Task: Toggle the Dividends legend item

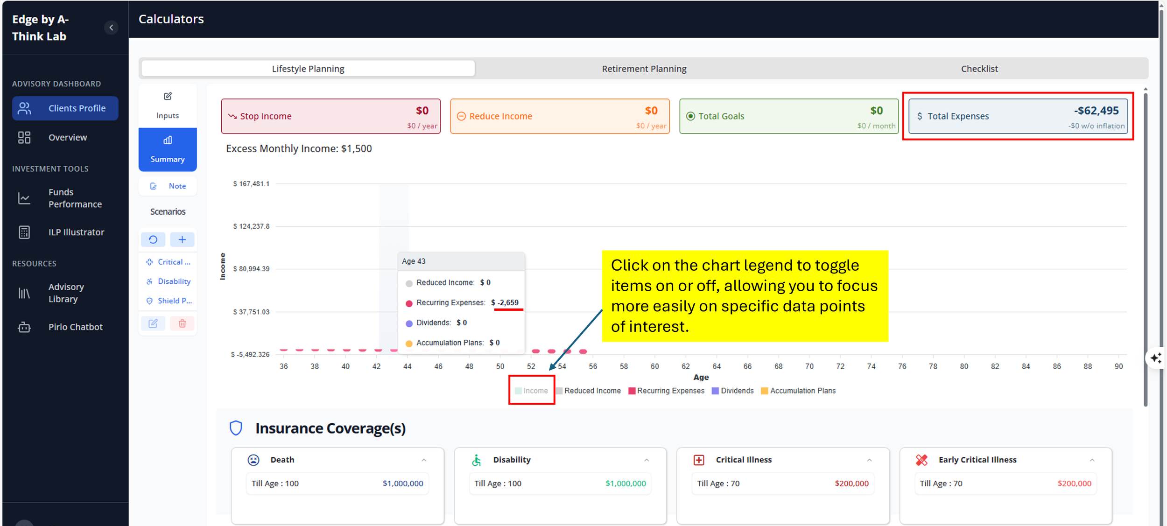Action: [x=733, y=391]
